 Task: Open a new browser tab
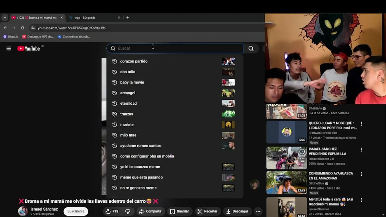(128, 17)
